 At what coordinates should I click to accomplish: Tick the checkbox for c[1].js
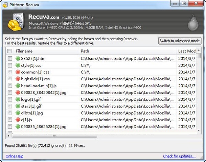point(10,120)
